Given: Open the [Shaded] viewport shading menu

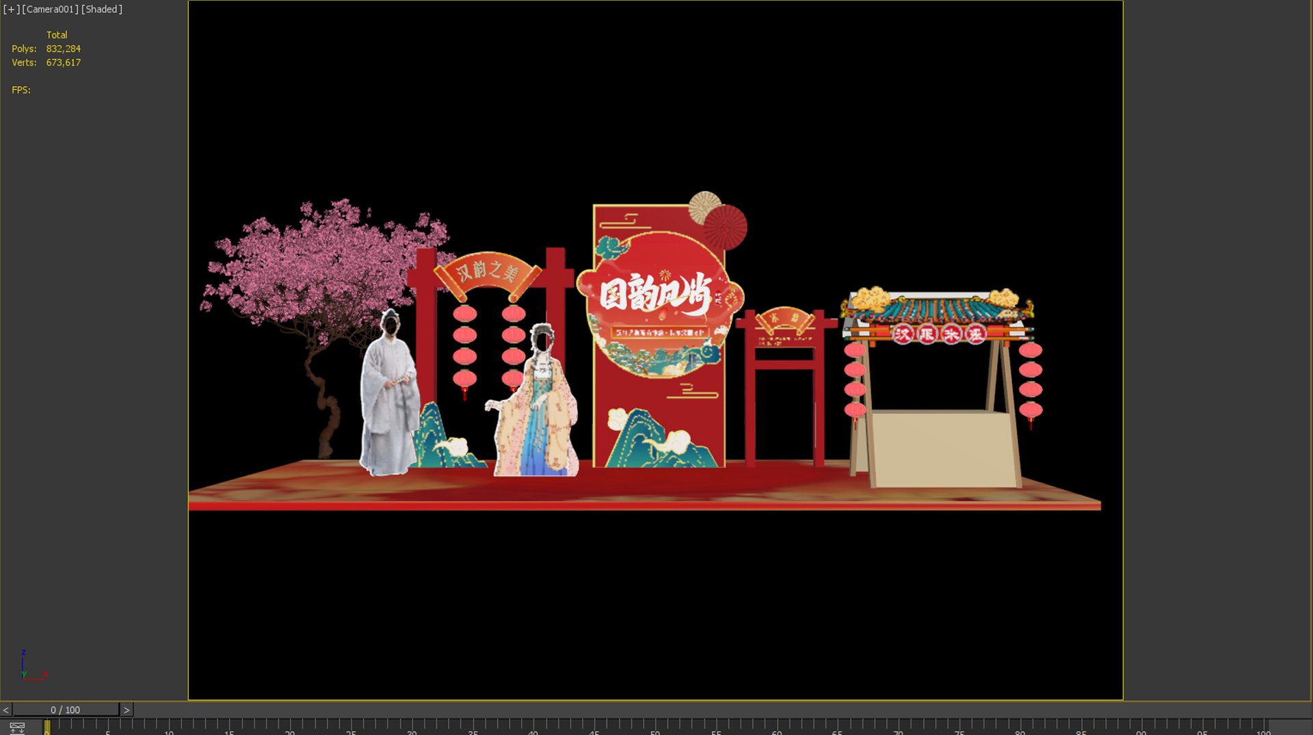Looking at the screenshot, I should [x=102, y=10].
